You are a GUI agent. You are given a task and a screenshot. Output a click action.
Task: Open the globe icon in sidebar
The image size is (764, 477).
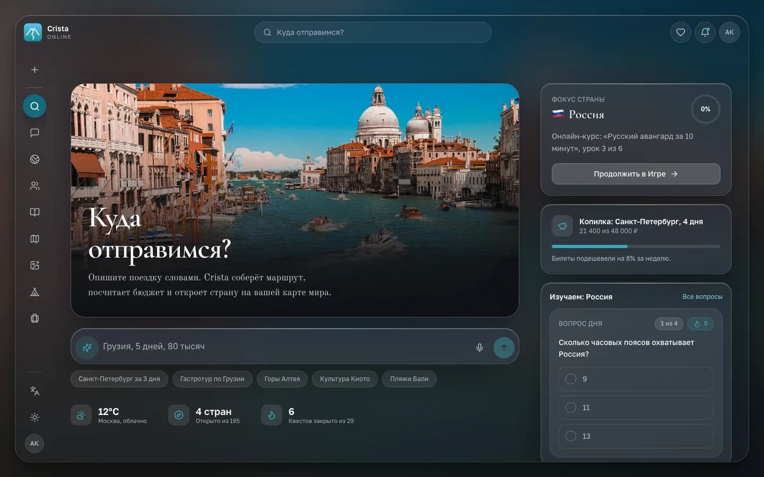(34, 159)
